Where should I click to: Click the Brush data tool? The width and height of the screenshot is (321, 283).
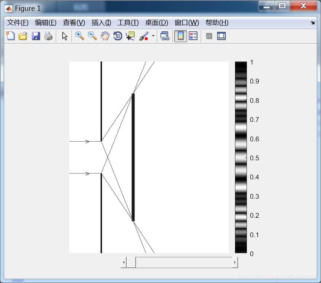(x=144, y=36)
